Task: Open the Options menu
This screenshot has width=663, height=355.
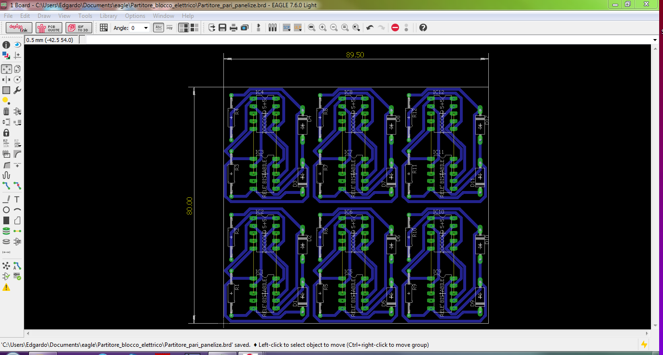Action: coord(135,16)
